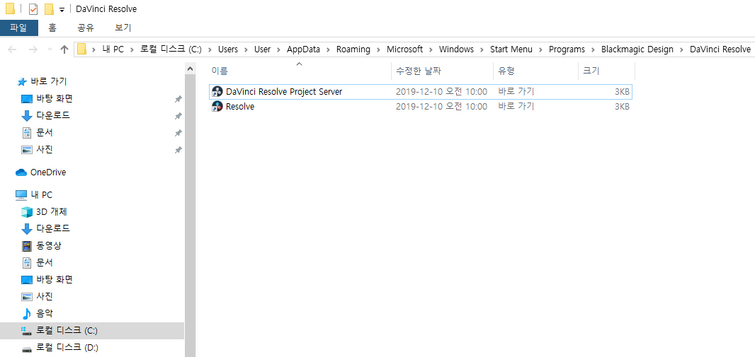Open the Customize Quick Access Toolbar dropdown
This screenshot has width=755, height=357.
tap(62, 10)
